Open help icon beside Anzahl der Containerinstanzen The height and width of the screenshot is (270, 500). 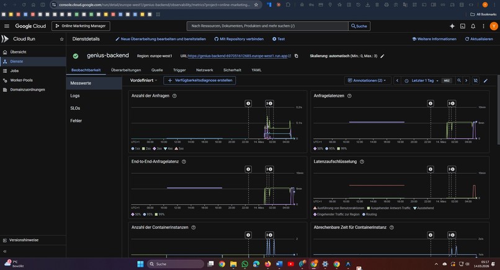(x=194, y=227)
